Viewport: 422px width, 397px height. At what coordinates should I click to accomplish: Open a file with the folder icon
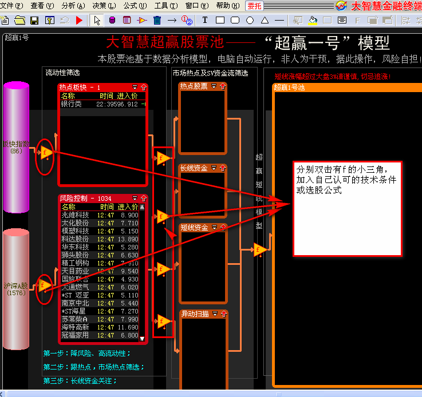click(19, 21)
